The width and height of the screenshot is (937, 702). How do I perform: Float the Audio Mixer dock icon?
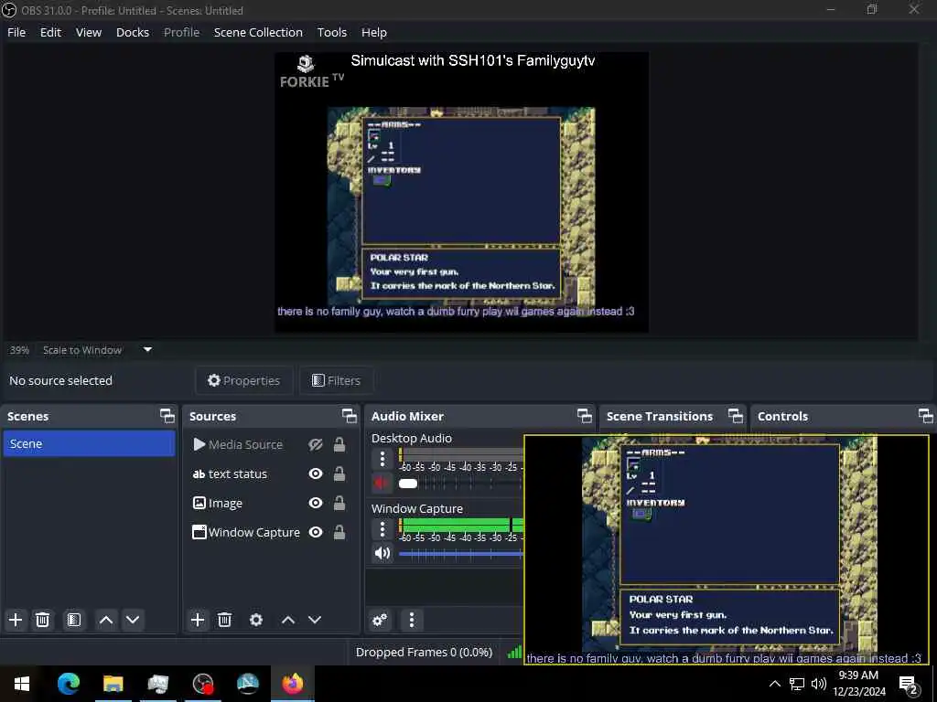point(585,416)
